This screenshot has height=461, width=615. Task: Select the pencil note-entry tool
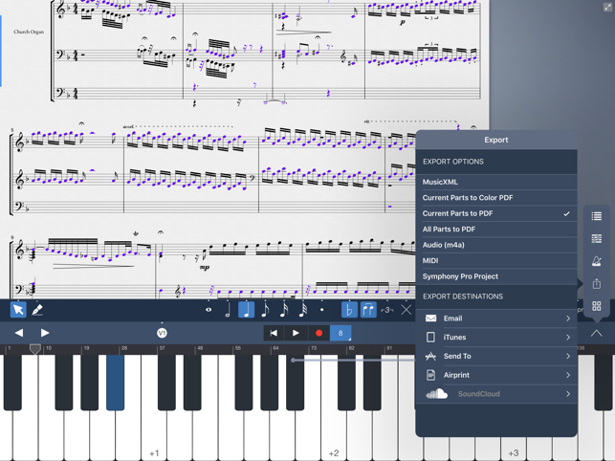pyautogui.click(x=37, y=310)
